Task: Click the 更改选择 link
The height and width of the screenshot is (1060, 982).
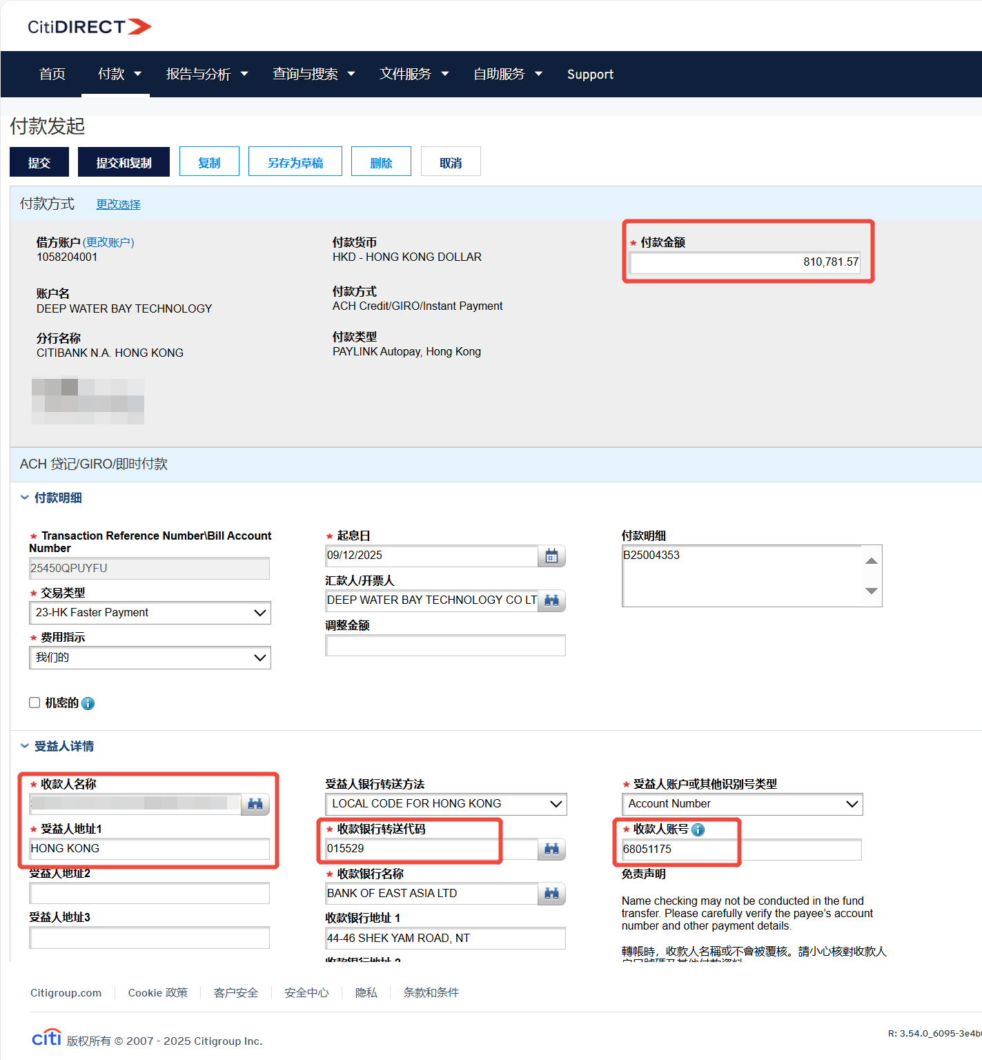Action: pos(118,204)
